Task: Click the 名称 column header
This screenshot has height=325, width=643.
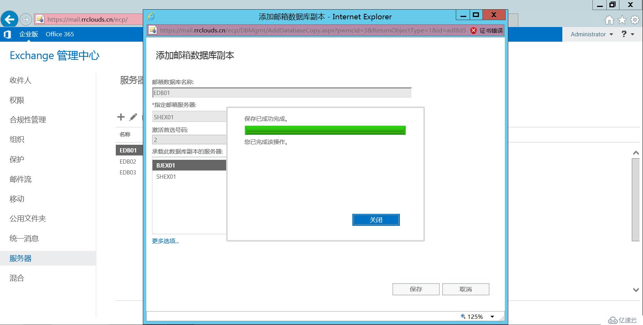Action: point(125,134)
